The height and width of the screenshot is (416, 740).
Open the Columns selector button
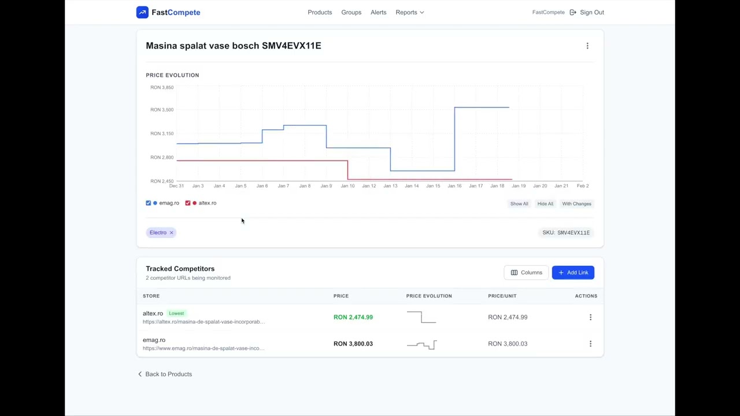[526, 273]
